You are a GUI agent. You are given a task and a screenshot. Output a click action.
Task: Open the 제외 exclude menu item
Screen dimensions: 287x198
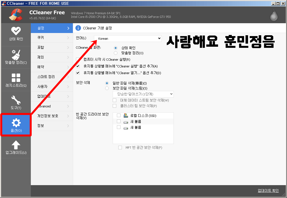pos(52,57)
